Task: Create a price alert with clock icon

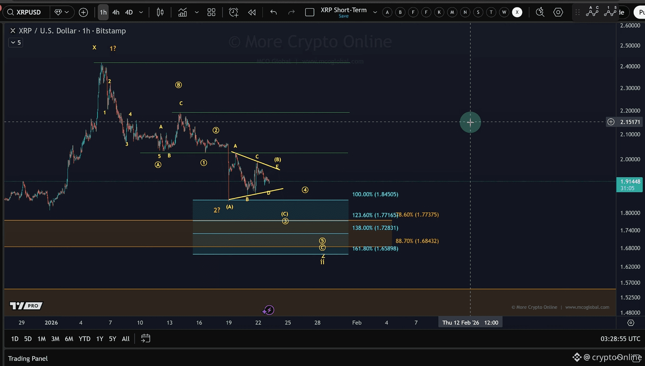Action: pyautogui.click(x=233, y=13)
